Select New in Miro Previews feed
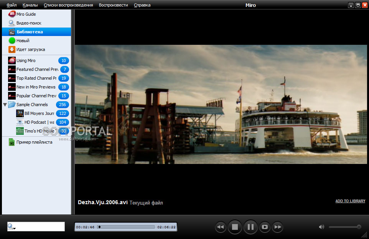Screen dimensions: 369x239 (x=36, y=87)
